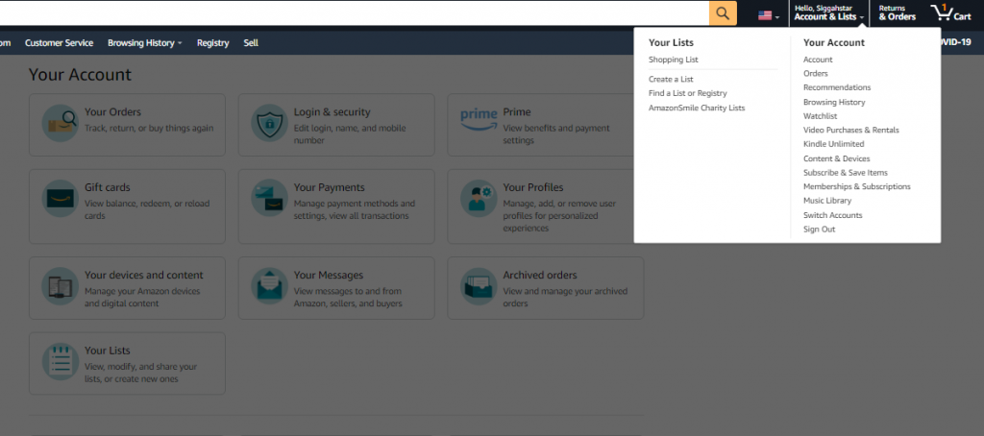Click the orange search magnifier button
Screen dimensions: 984x436
coord(723,13)
